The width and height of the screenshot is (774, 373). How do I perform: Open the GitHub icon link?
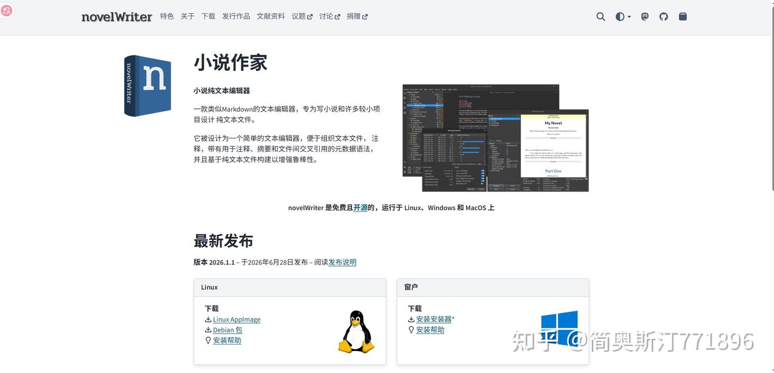pos(664,17)
